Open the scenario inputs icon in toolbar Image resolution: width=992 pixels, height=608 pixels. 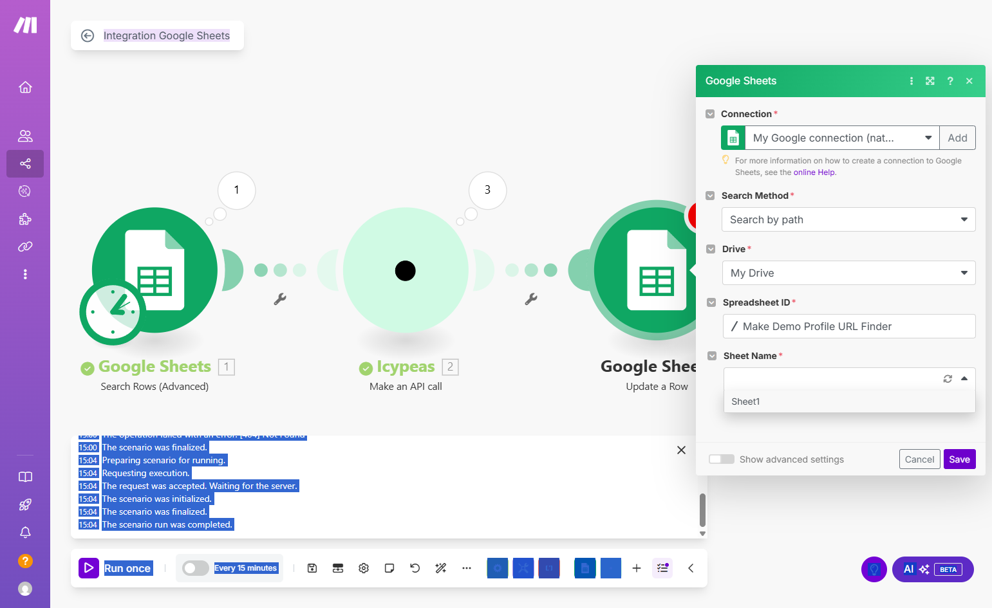pyautogui.click(x=338, y=568)
